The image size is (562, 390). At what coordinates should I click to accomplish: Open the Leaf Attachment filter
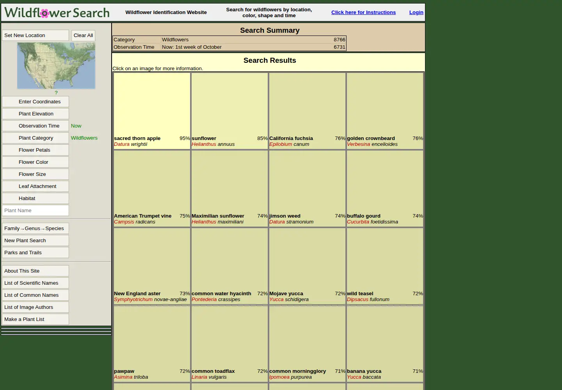(x=36, y=186)
